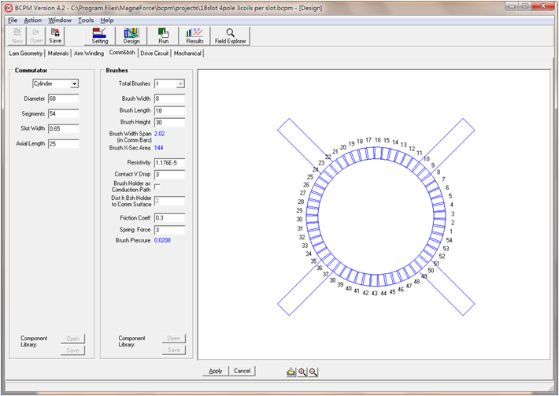This screenshot has width=559, height=396.
Task: Click the zoom out magnifier icon
Action: point(313,372)
